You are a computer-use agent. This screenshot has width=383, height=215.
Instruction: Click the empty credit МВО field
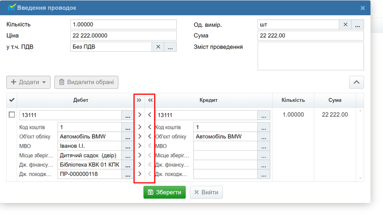click(x=225, y=146)
